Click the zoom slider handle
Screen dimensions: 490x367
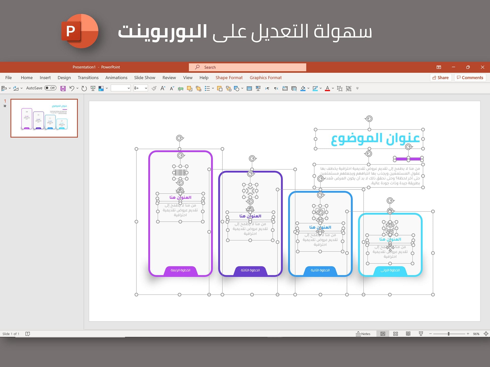point(449,334)
